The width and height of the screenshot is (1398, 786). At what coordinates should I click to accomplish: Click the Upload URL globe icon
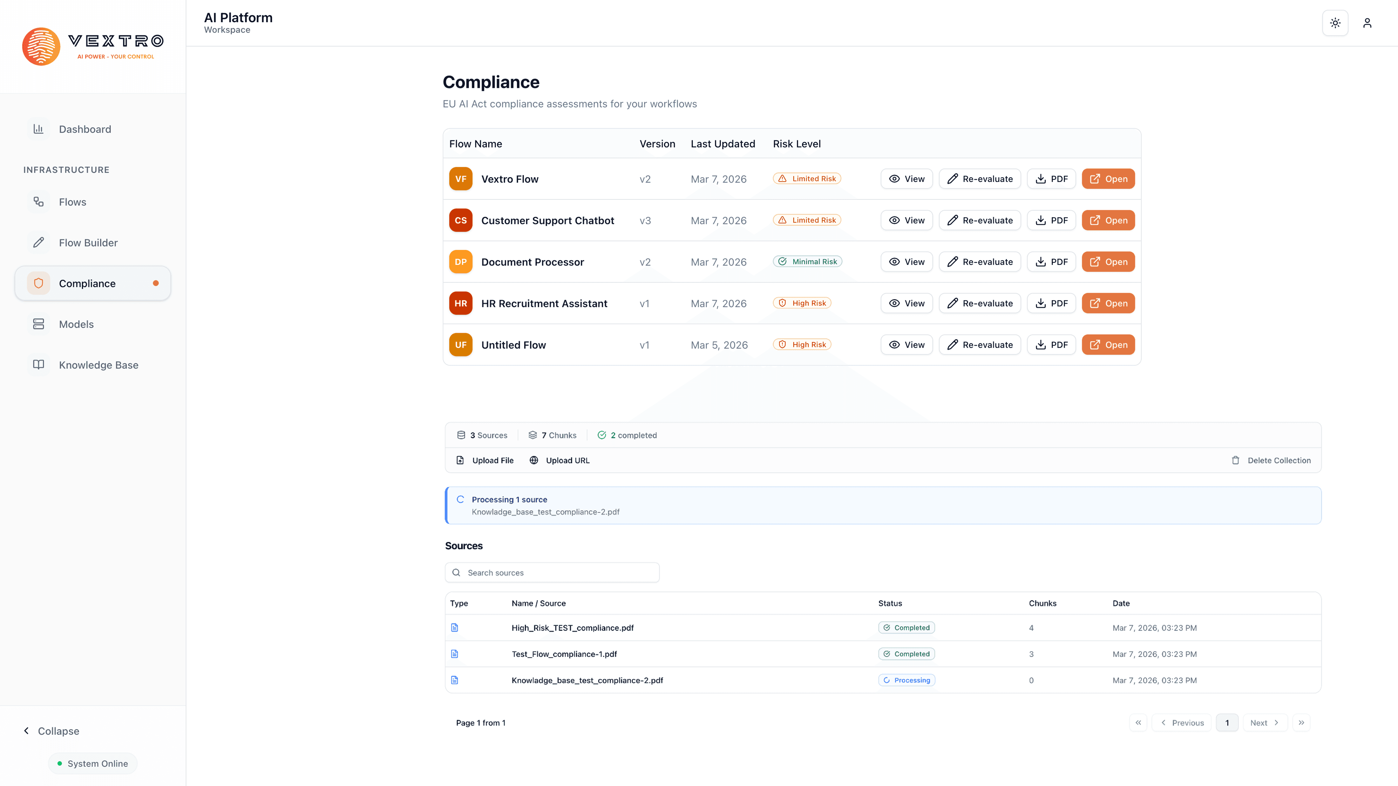534,460
